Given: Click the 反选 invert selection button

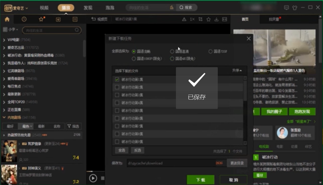Looking at the screenshot, I should point(137,150).
